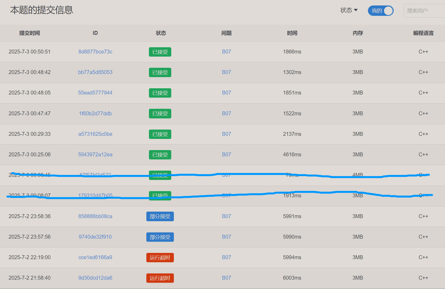445x289 pixels.
Task: Open submission ID 9d30dcd12da6
Action: tap(95, 278)
